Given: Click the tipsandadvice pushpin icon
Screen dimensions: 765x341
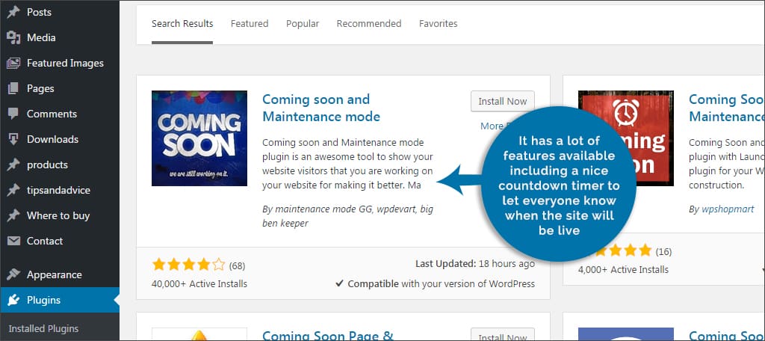Looking at the screenshot, I should click(13, 190).
